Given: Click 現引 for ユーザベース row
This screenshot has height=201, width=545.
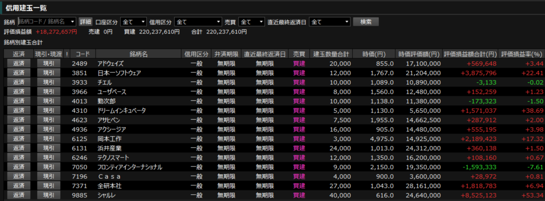Looking at the screenshot, I should 49,92.
